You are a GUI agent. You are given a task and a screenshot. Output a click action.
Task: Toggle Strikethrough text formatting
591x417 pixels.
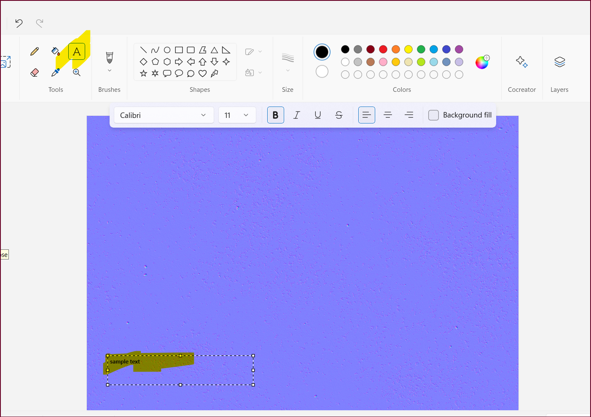[x=339, y=115]
